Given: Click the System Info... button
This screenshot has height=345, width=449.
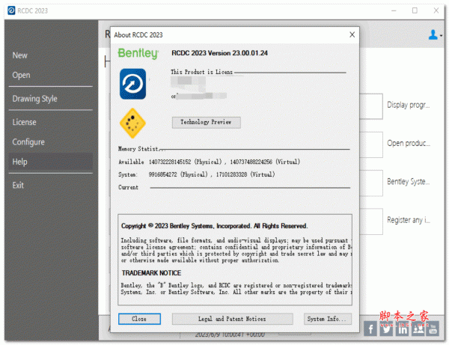Looking at the screenshot, I should 327,319.
